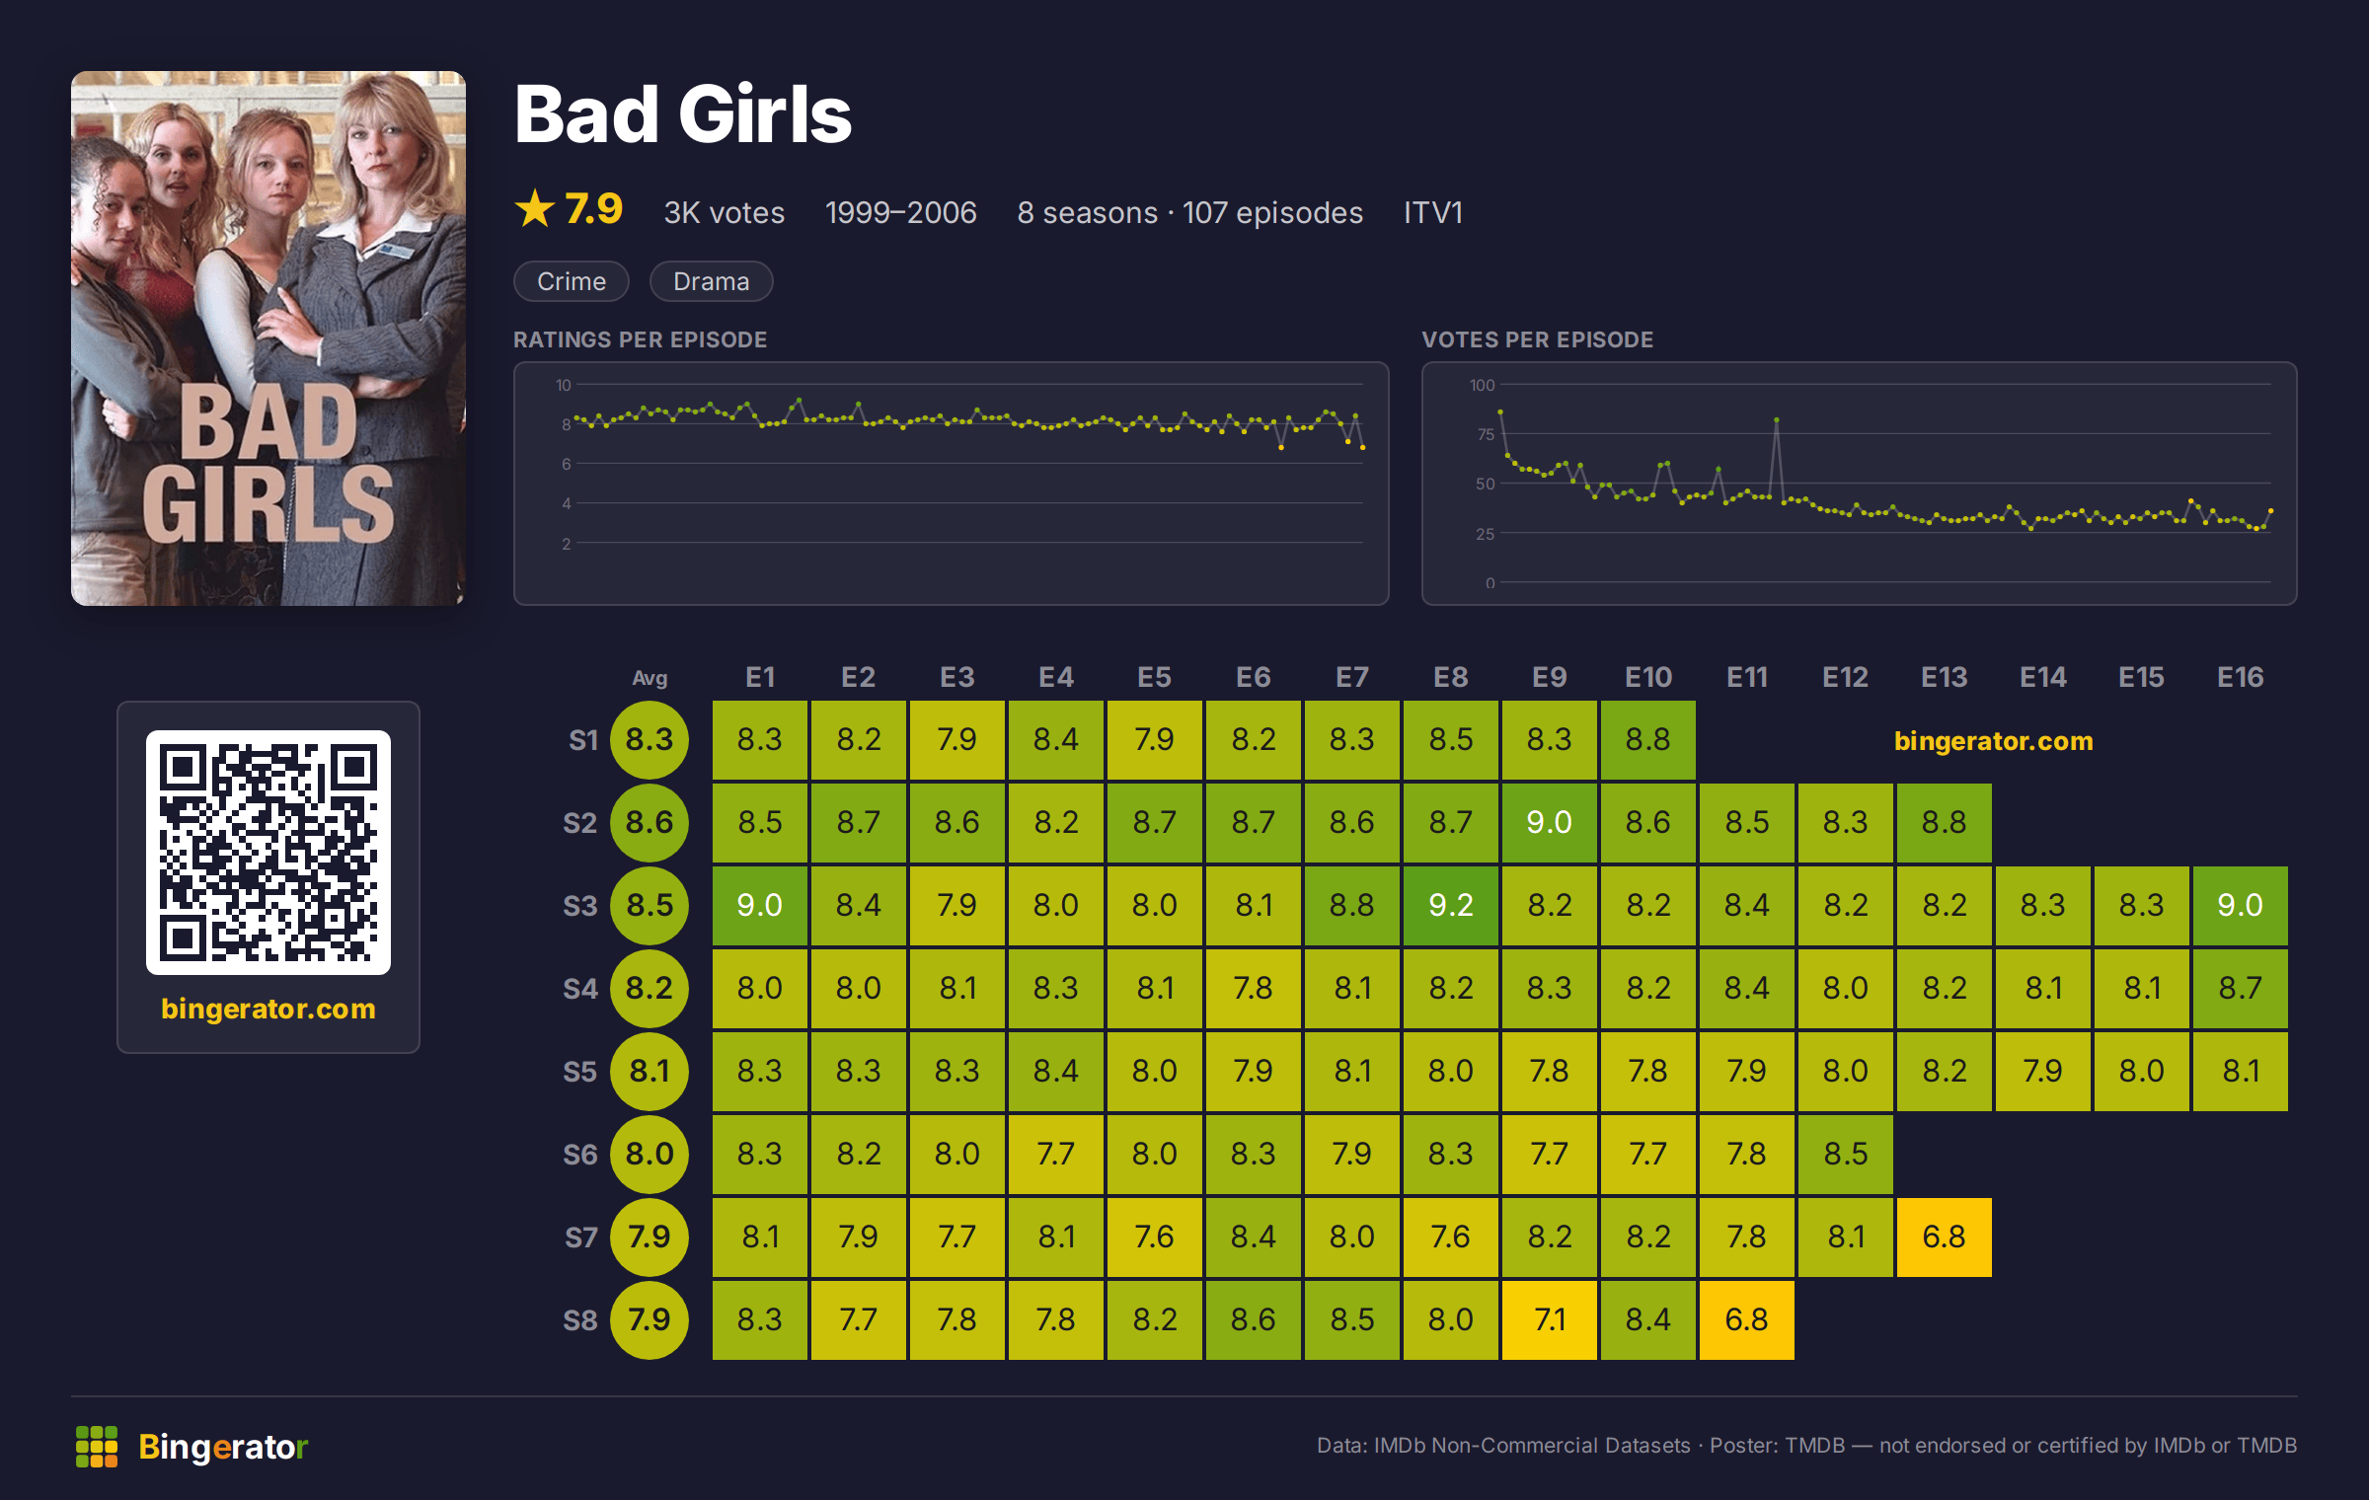Select the E10 column header
Screen dimensions: 2369x1500
click(x=1648, y=677)
